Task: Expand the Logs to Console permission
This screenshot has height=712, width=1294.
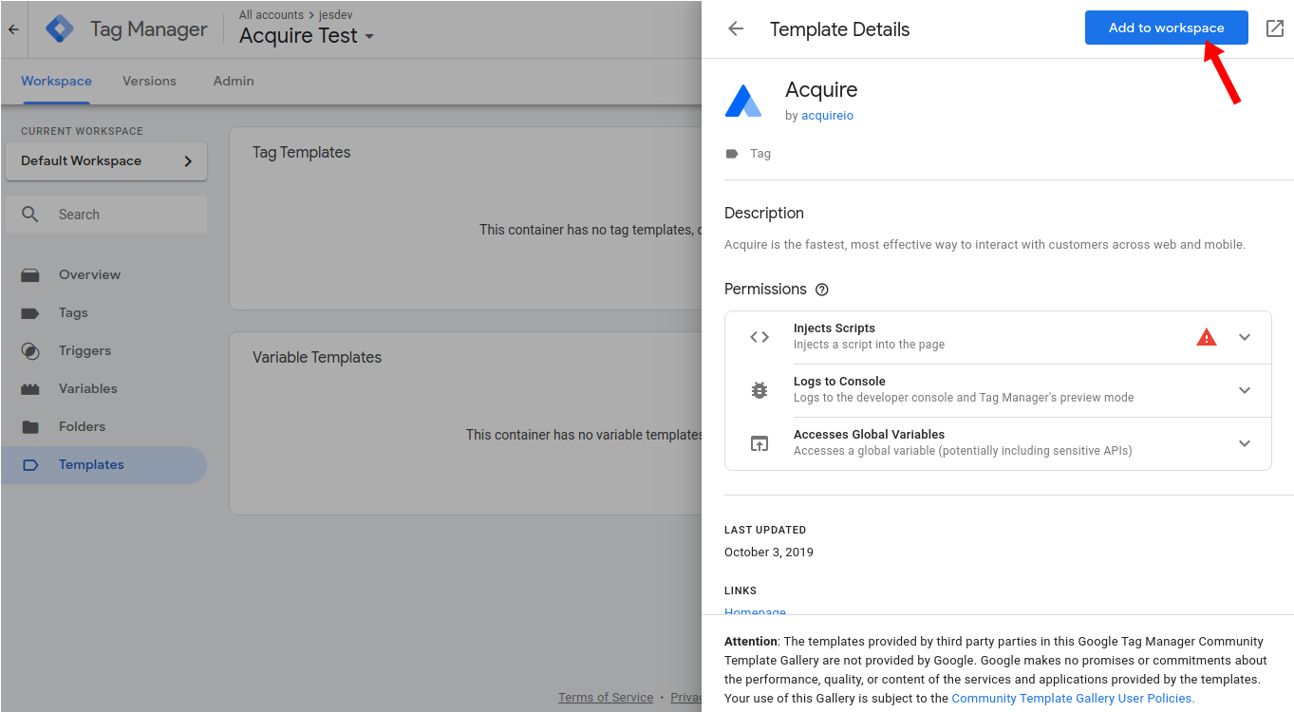Action: tap(1245, 390)
